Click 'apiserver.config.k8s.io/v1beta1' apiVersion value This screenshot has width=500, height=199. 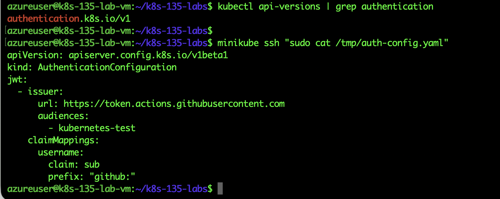148,55
